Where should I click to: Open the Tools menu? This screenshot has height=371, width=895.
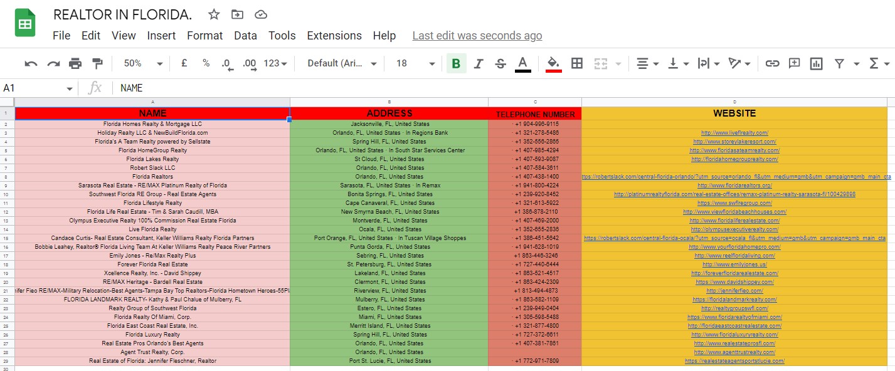(282, 36)
